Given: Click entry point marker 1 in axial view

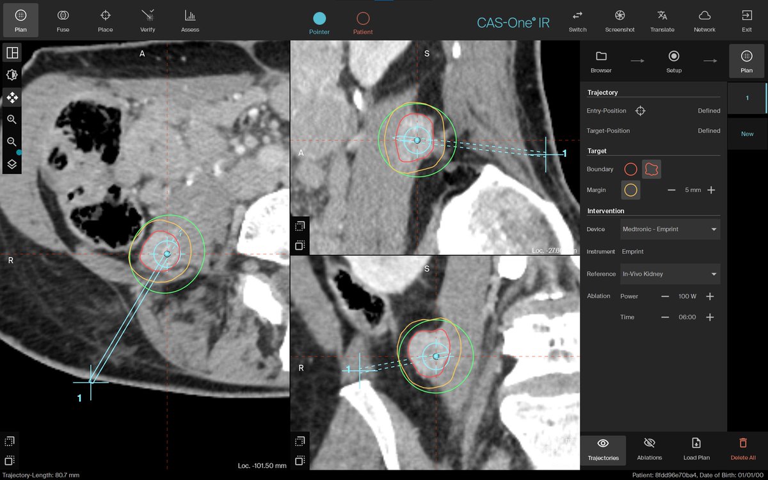Looking at the screenshot, I should 91,382.
